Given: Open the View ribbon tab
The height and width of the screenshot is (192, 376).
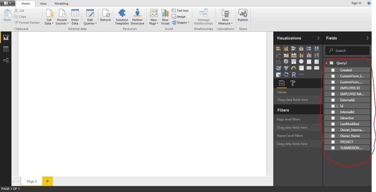Looking at the screenshot, I should click(x=43, y=4).
